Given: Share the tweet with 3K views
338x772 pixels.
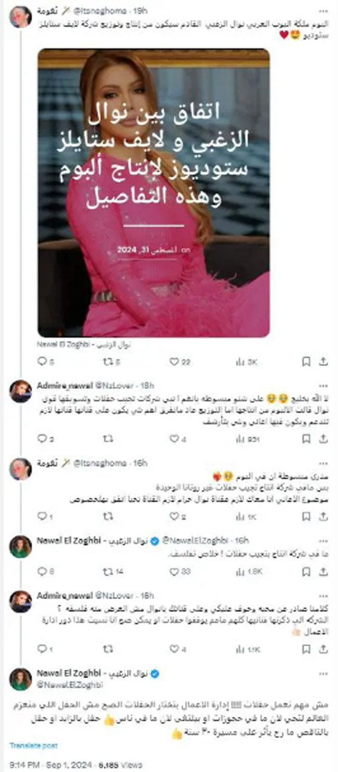Looking at the screenshot, I should 325,361.
